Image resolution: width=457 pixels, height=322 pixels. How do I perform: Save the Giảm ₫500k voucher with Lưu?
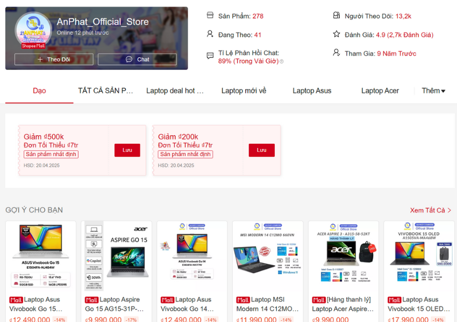pos(127,150)
